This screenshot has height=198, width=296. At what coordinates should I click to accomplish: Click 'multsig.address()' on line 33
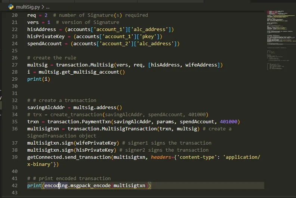(98, 108)
